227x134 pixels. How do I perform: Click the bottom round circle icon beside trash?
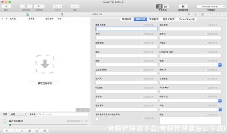point(29,131)
